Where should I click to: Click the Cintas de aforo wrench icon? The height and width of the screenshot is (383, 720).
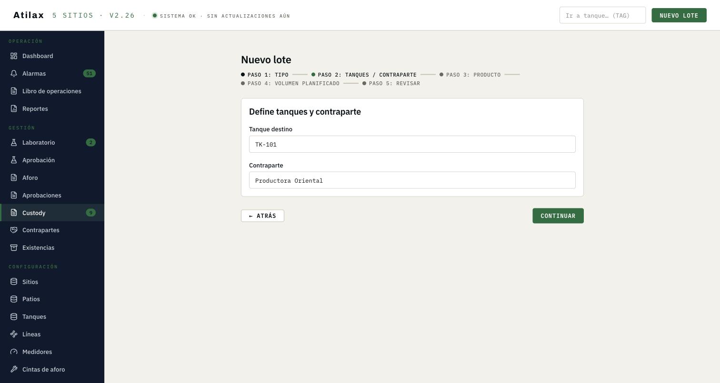pyautogui.click(x=14, y=370)
